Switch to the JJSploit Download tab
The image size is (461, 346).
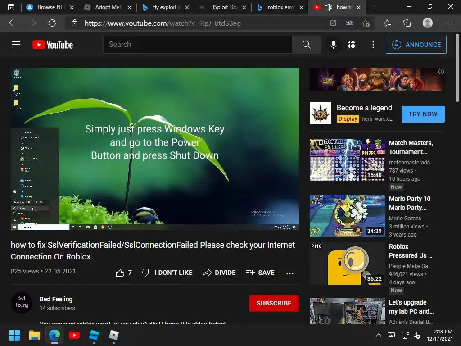pyautogui.click(x=223, y=7)
